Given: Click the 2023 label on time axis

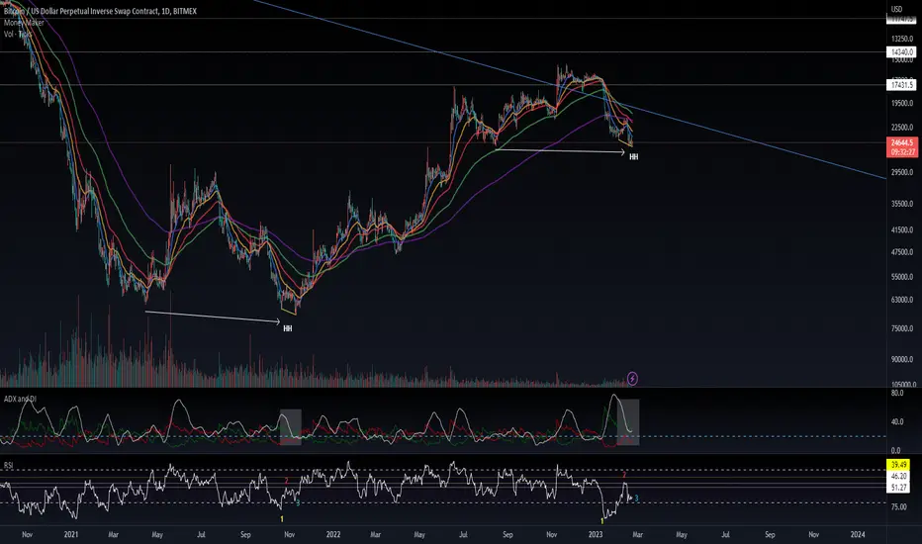Looking at the screenshot, I should coord(596,534).
